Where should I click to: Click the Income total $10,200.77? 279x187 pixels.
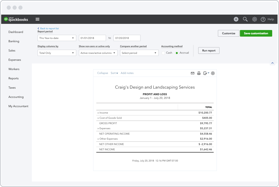(205, 112)
